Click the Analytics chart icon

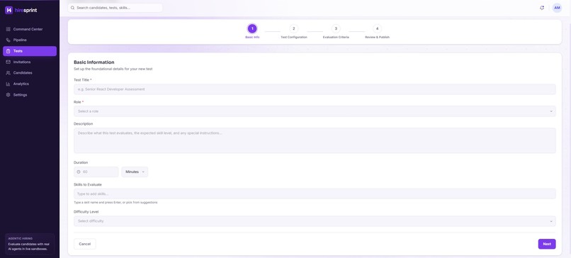point(9,84)
